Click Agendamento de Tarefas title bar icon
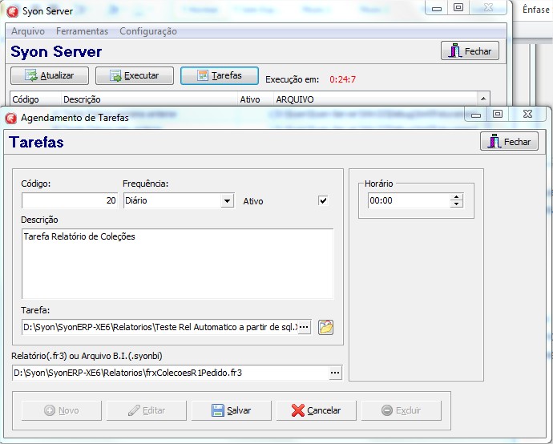Screen dimensions: 553x444 pyautogui.click(x=11, y=118)
